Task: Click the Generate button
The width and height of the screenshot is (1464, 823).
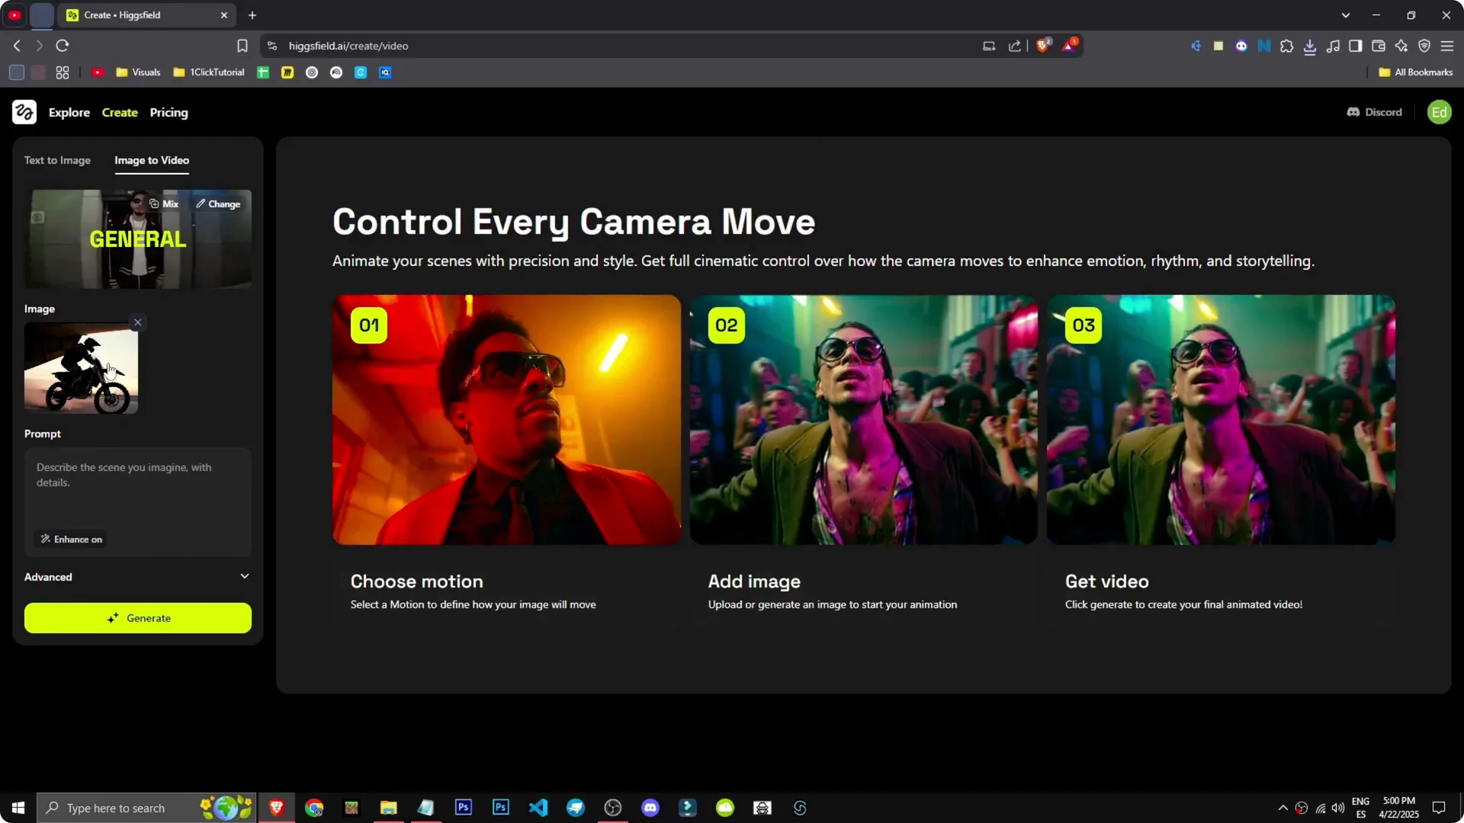Action: tap(137, 618)
